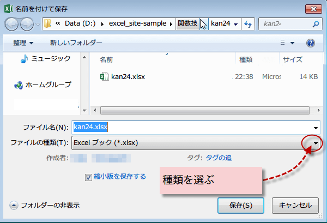Close the 名前を付けて保存 dialog

tap(313, 9)
